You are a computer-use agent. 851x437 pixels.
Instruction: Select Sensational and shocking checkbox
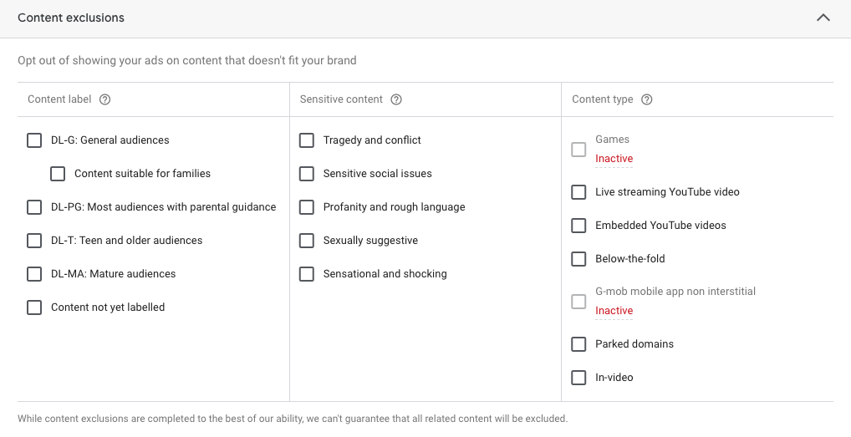coord(307,274)
